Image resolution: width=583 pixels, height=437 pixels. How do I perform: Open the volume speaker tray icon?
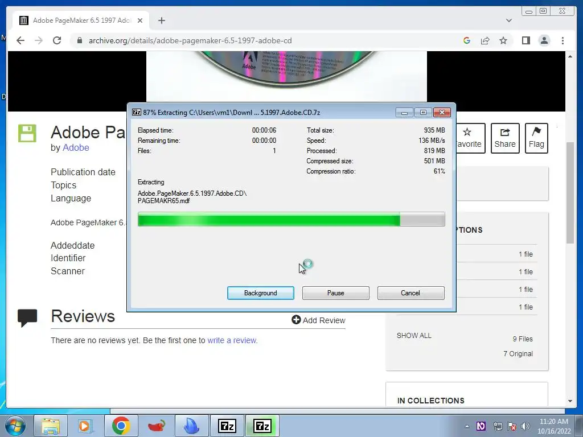pos(525,426)
